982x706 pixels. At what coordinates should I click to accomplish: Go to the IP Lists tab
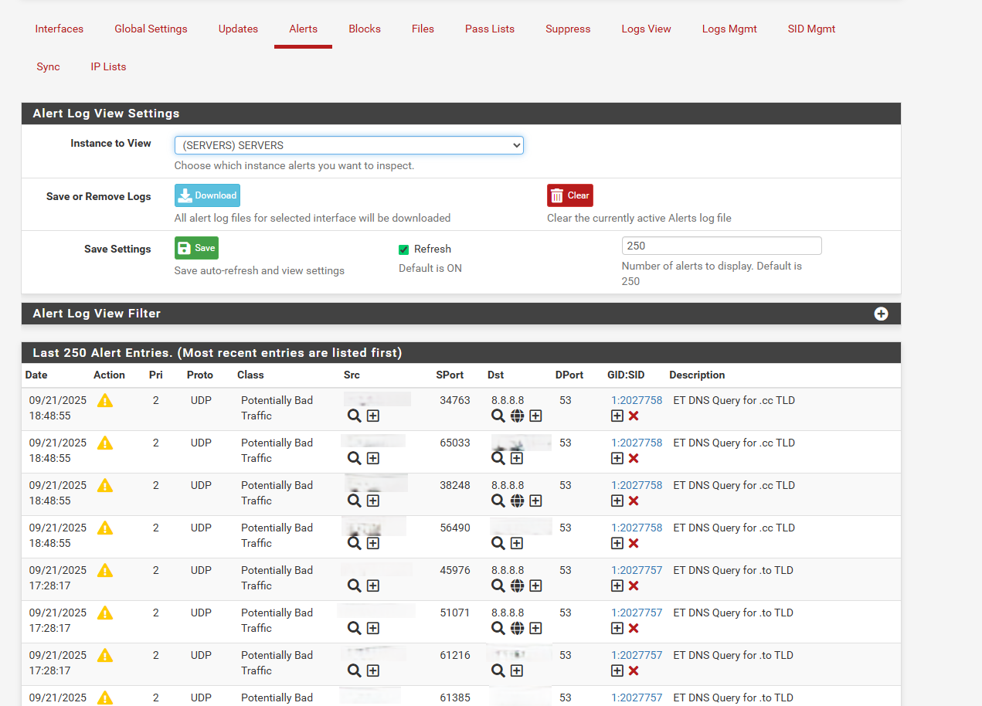[108, 66]
